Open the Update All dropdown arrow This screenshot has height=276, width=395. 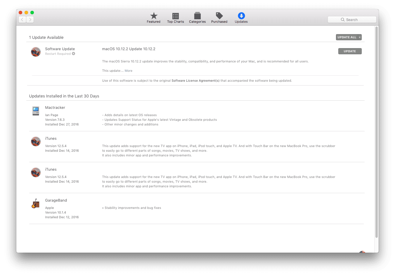pos(360,37)
